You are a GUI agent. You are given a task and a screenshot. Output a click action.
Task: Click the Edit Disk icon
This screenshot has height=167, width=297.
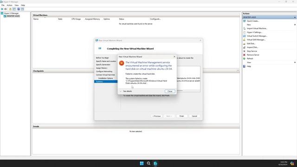coord(245,44)
